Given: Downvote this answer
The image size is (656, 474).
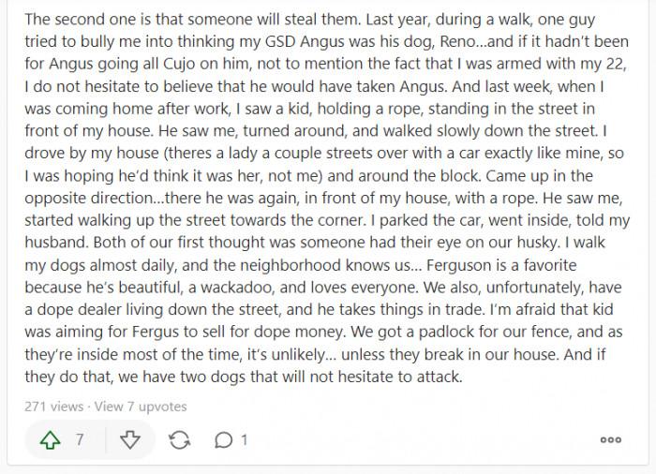Looking at the screenshot, I should tap(130, 439).
